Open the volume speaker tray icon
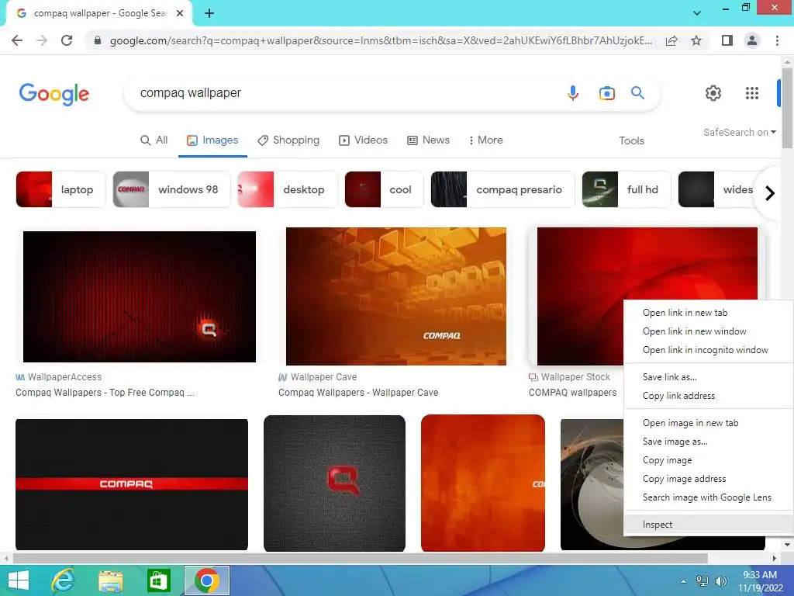 point(720,581)
